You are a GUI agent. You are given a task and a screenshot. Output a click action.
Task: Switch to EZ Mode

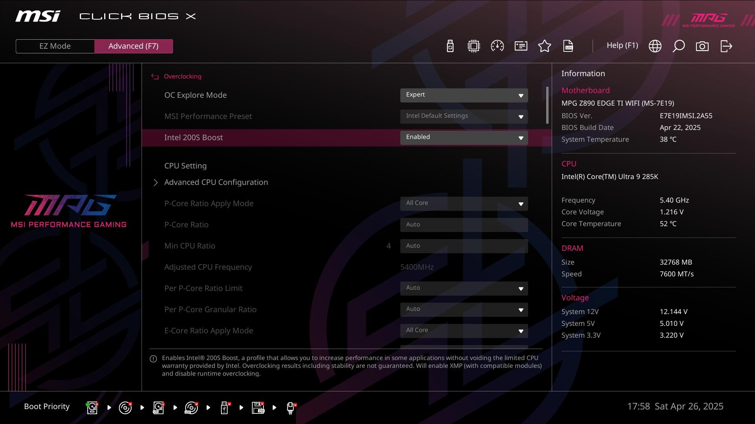[x=55, y=46]
